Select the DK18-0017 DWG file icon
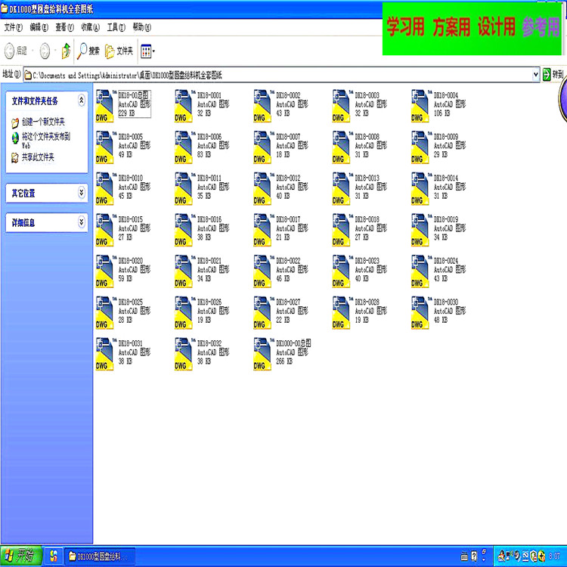The image size is (567, 567). [262, 230]
